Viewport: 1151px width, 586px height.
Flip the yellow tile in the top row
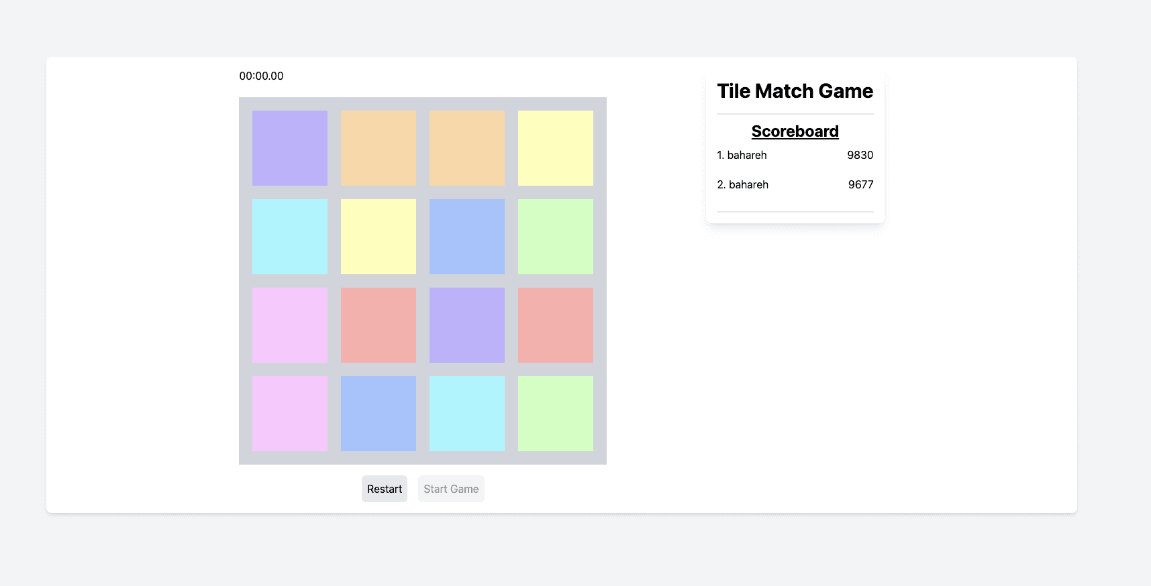point(556,148)
